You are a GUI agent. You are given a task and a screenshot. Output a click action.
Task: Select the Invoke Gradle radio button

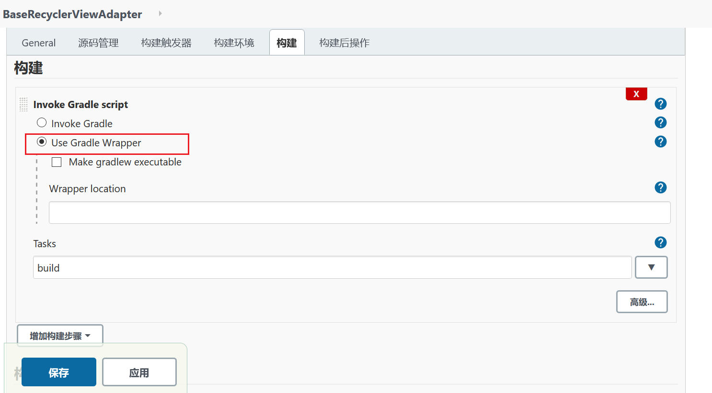[42, 122]
